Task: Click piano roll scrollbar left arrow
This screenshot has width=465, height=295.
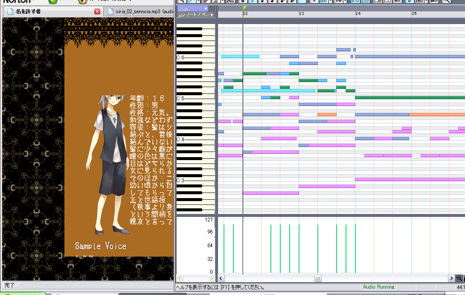Action: (221, 278)
